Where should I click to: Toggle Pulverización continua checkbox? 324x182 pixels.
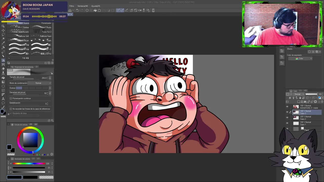coord(11,98)
